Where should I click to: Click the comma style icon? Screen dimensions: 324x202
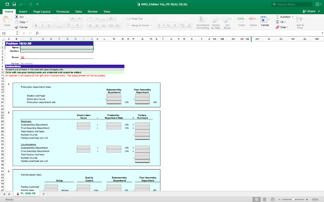(175, 25)
